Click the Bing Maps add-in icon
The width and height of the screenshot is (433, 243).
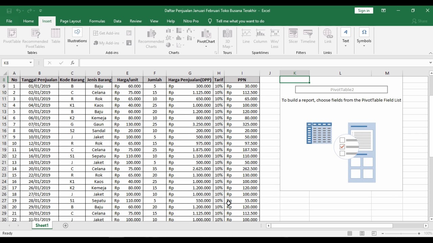click(129, 33)
